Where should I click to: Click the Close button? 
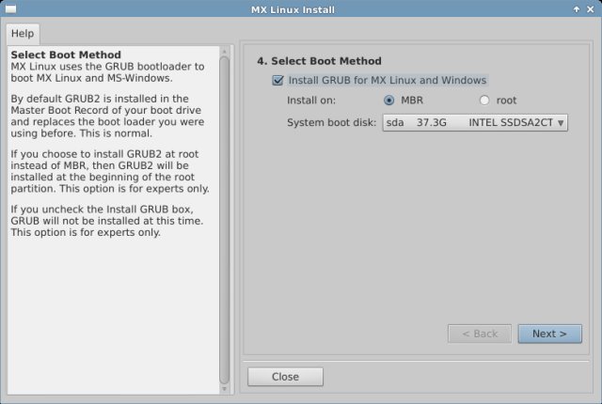[285, 377]
